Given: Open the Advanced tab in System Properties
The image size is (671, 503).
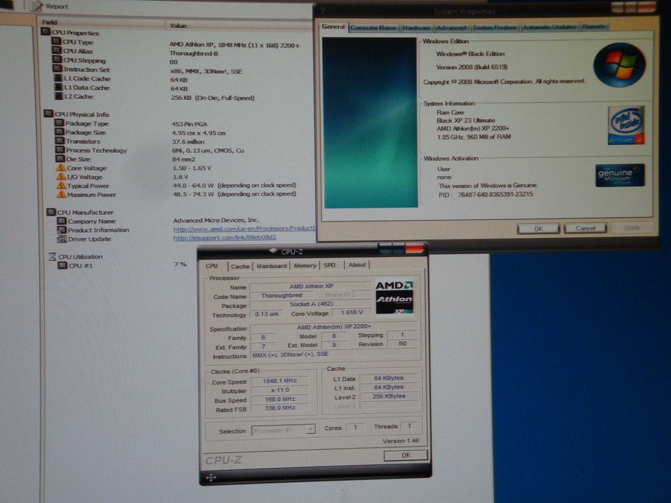Looking at the screenshot, I should pos(451,27).
